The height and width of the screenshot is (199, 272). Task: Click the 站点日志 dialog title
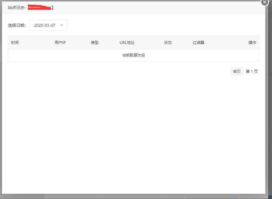point(30,8)
